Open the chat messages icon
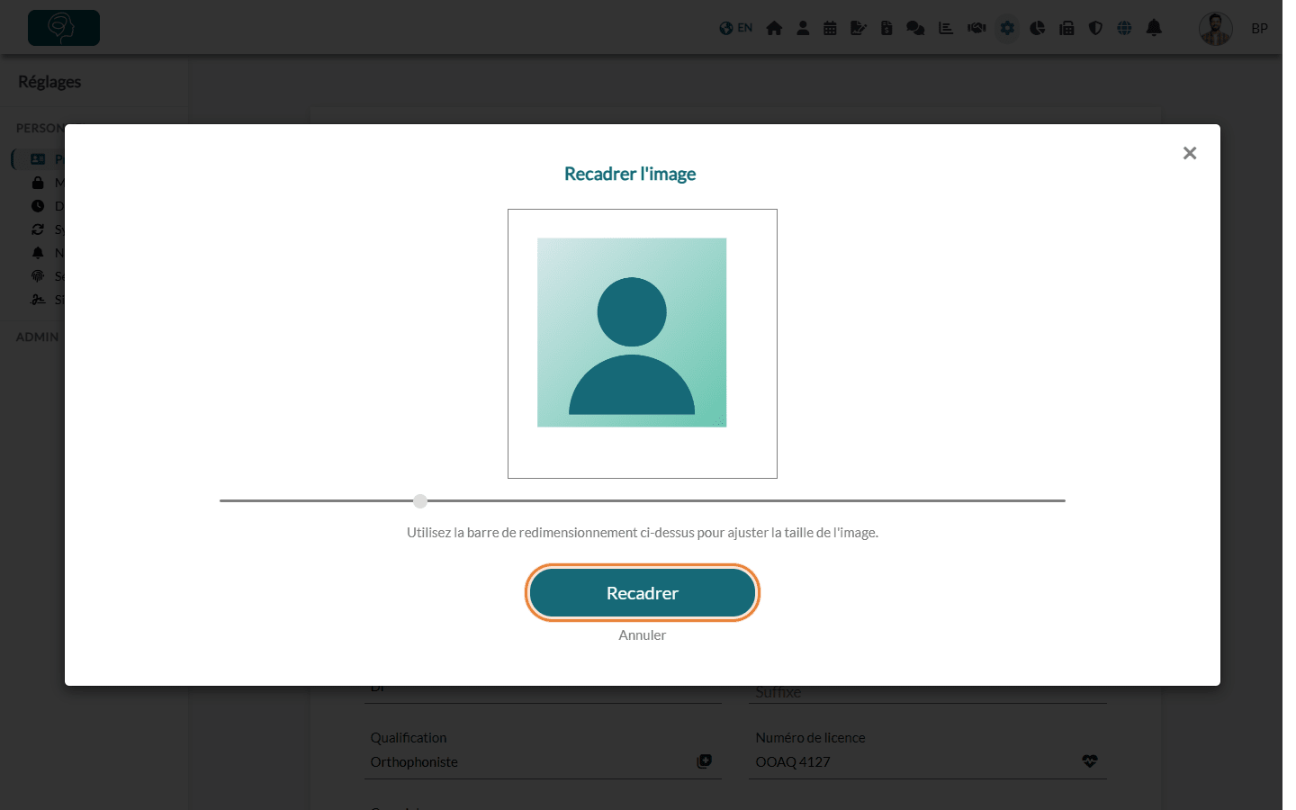Screen dimensions: 1296x810 point(915,28)
